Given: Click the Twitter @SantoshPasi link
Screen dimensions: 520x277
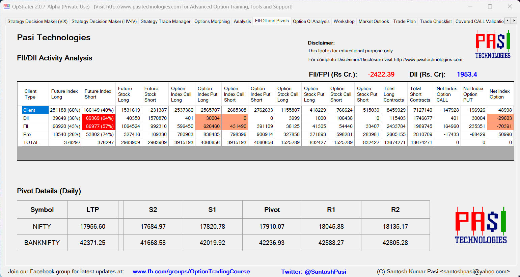Looking at the screenshot, I should (x=314, y=272).
